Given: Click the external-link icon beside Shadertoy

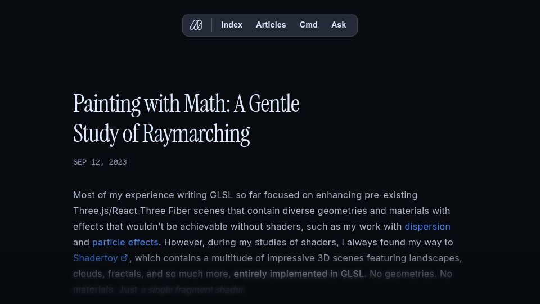Looking at the screenshot, I should [x=124, y=258].
